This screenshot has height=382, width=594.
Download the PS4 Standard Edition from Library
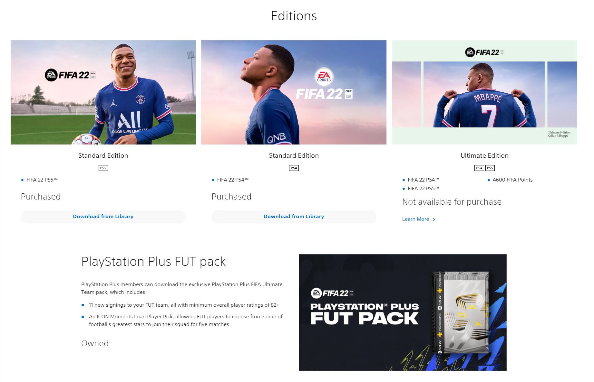[x=294, y=217]
